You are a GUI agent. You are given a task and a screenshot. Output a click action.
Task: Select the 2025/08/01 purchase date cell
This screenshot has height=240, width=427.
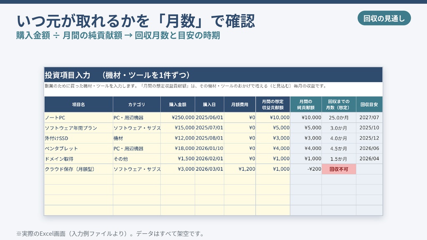point(209,138)
